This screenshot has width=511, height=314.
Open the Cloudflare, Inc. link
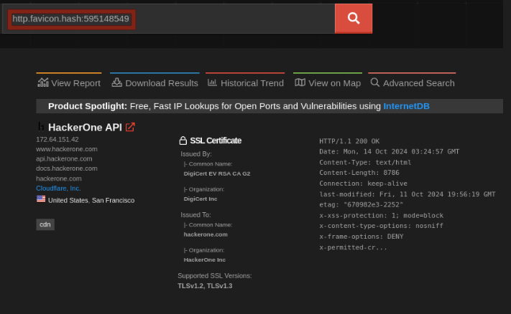58,188
